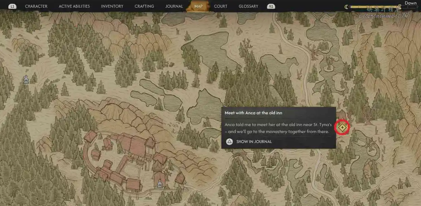
Task: Click the R1 next tab icon
Action: point(271,6)
